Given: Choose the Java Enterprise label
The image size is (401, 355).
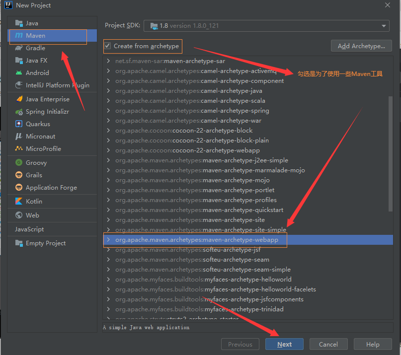Looking at the screenshot, I should click(48, 99).
